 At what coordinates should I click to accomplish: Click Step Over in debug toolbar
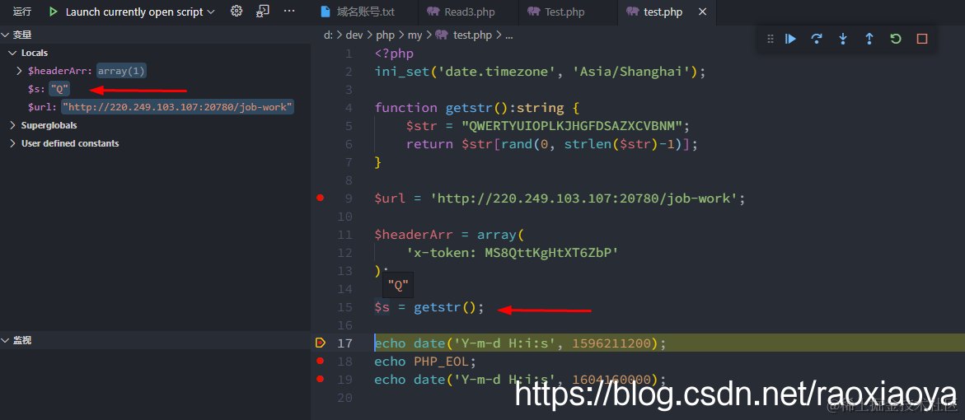[x=817, y=39]
